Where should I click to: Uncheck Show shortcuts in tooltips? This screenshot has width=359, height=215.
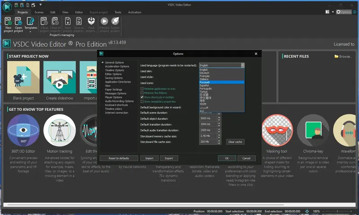(142, 97)
